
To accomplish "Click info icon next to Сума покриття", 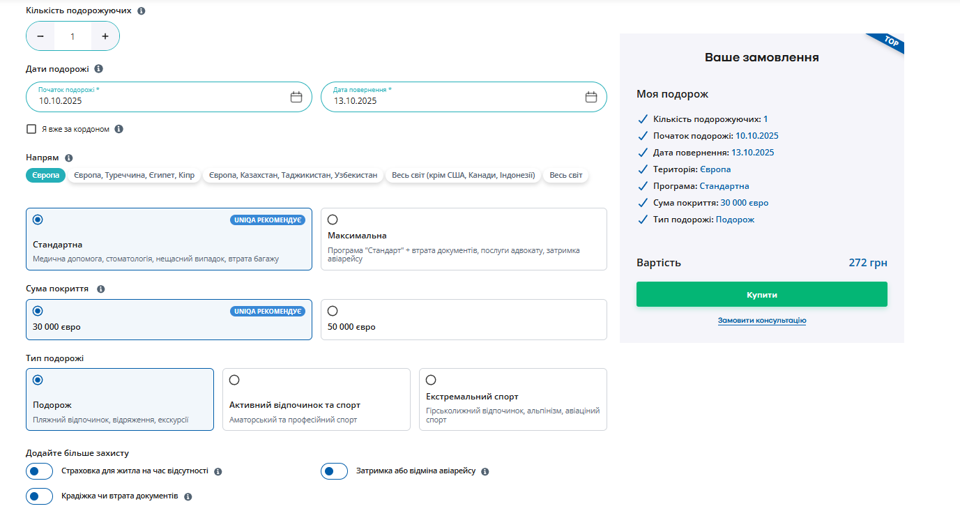I will coord(100,289).
